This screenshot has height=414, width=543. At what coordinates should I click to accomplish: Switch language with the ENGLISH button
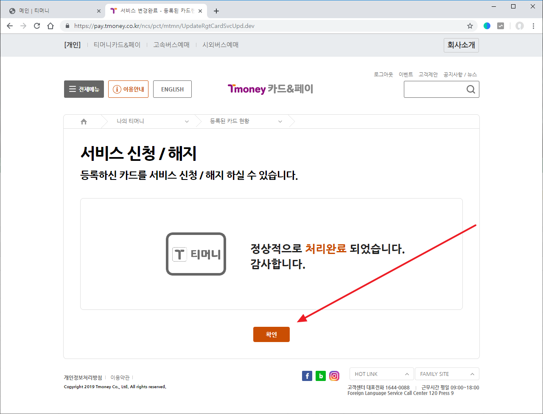172,89
